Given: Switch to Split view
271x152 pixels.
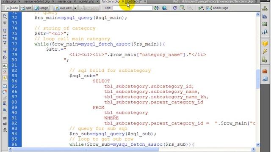Looking at the screenshot, I should pyautogui.click(x=26, y=8).
